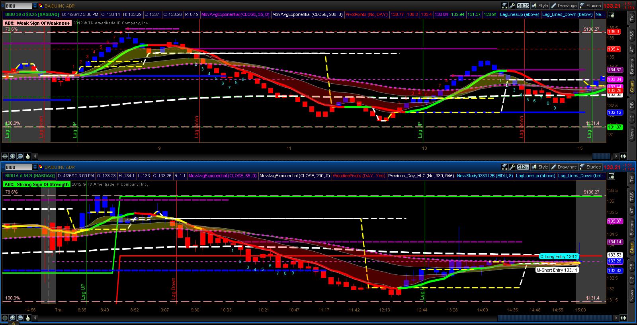The width and height of the screenshot is (637, 325).
Task: Select the crosshair cursor tool under the 30-day chart
Action: coord(5,156)
